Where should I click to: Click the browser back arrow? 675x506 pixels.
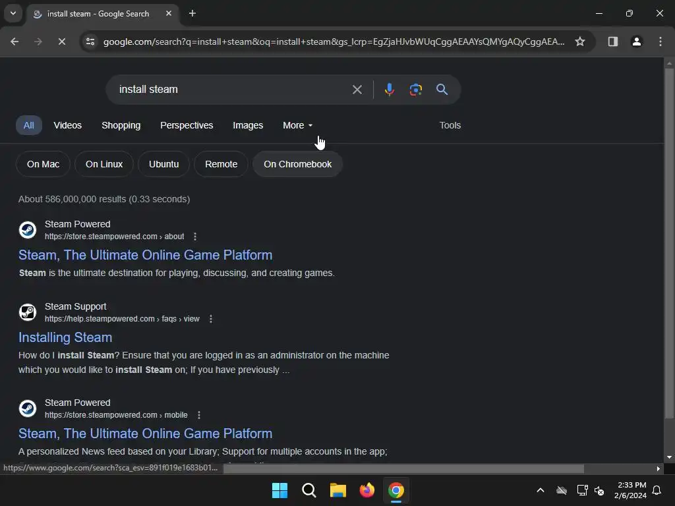pos(15,42)
